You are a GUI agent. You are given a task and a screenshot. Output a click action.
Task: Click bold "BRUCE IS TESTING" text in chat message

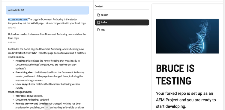click(x=25, y=53)
